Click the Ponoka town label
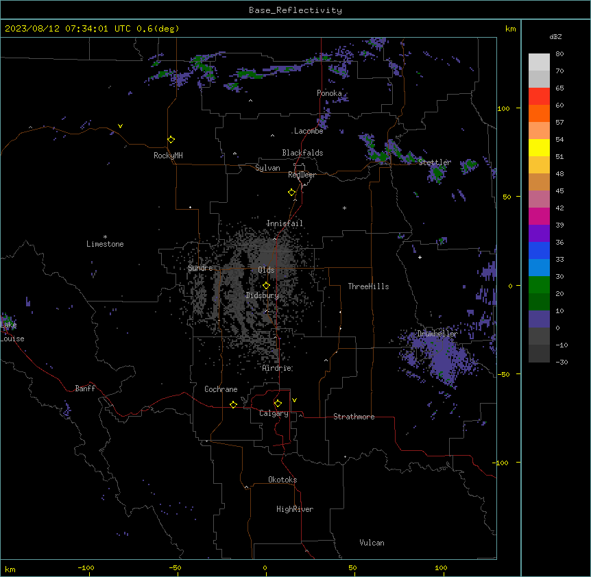 tap(329, 93)
